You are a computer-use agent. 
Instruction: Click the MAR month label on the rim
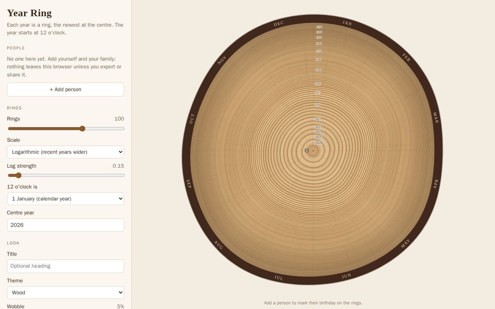pyautogui.click(x=436, y=118)
